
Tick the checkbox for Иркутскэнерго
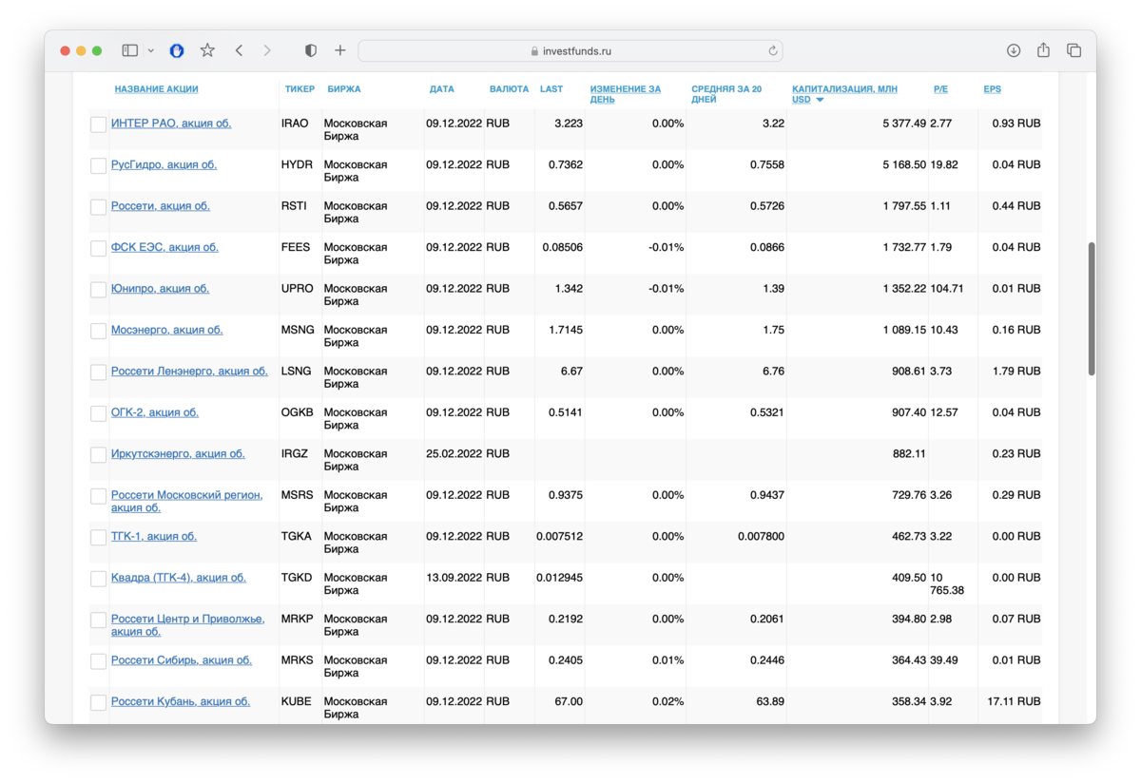point(98,455)
